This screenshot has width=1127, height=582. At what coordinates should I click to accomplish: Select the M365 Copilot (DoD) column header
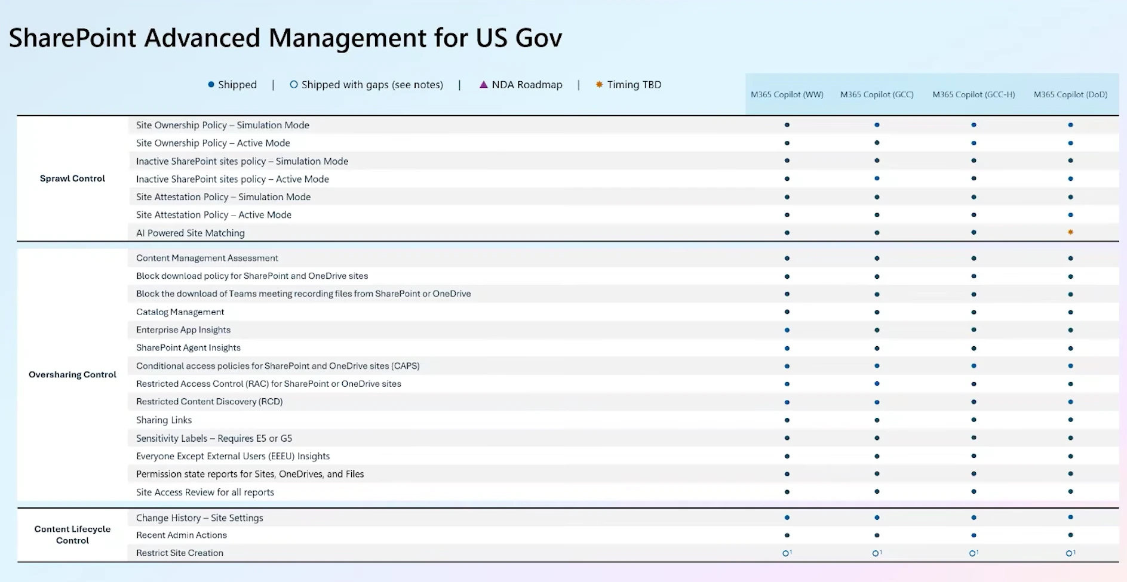1070,94
